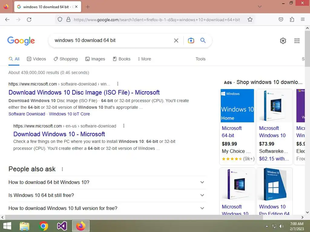Expand How to download 64 bit Windows 10

pyautogui.click(x=107, y=182)
